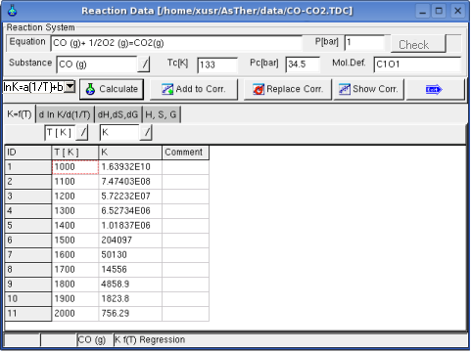Click the Tc[K] field showing 133
Screen dimensions: 471x352
[x=217, y=65]
